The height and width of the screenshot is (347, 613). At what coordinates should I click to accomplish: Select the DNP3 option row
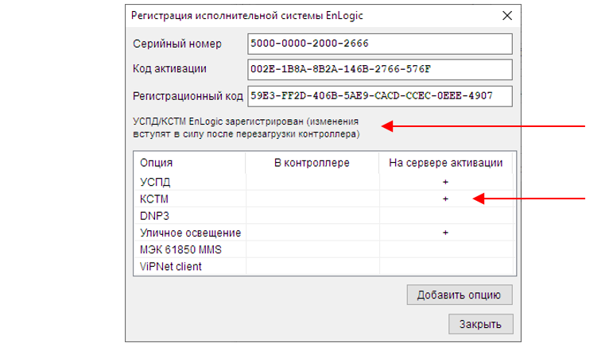pyautogui.click(x=324, y=216)
